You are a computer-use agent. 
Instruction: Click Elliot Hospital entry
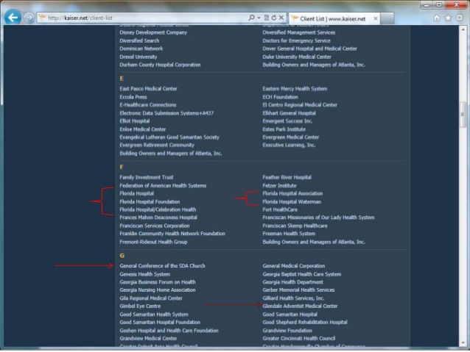pos(135,121)
